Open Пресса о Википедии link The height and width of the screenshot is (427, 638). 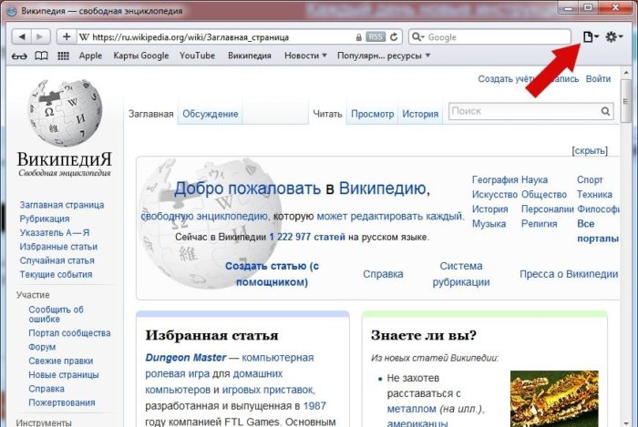click(569, 274)
